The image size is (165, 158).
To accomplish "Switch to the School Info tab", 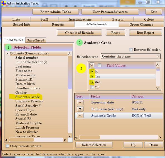I will pos(21,24).
